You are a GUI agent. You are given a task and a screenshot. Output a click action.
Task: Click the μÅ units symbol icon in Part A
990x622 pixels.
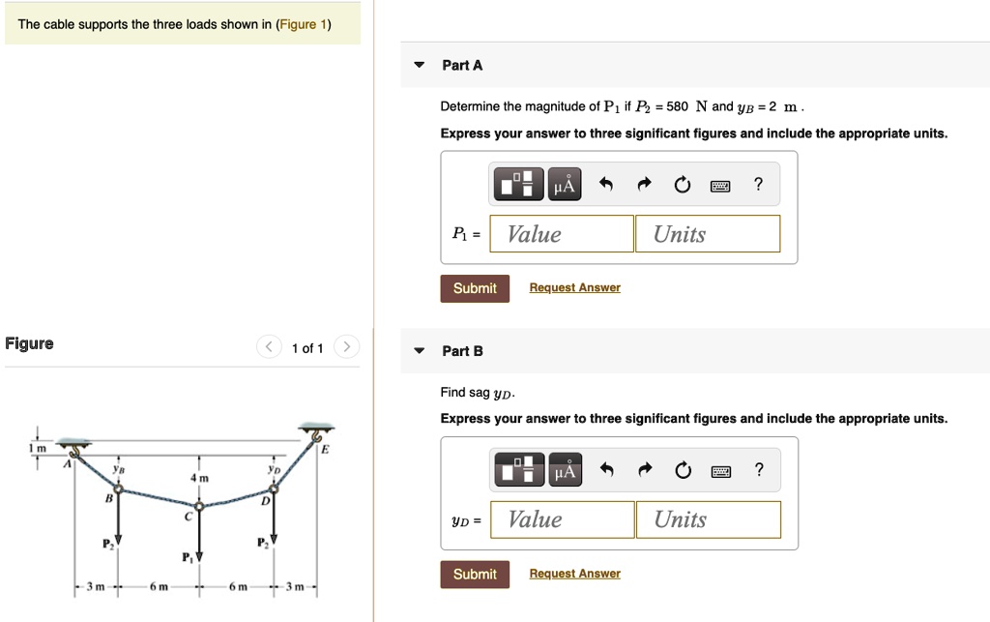pyautogui.click(x=565, y=184)
